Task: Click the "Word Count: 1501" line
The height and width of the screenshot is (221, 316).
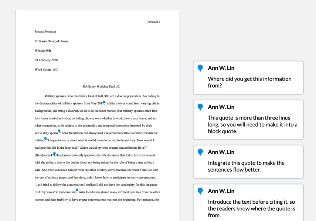Action: pyautogui.click(x=47, y=69)
